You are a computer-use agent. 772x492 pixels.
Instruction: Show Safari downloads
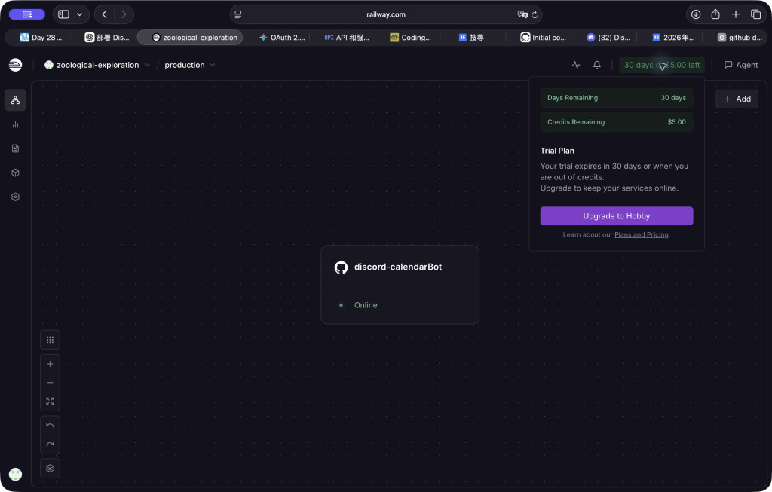pos(696,14)
